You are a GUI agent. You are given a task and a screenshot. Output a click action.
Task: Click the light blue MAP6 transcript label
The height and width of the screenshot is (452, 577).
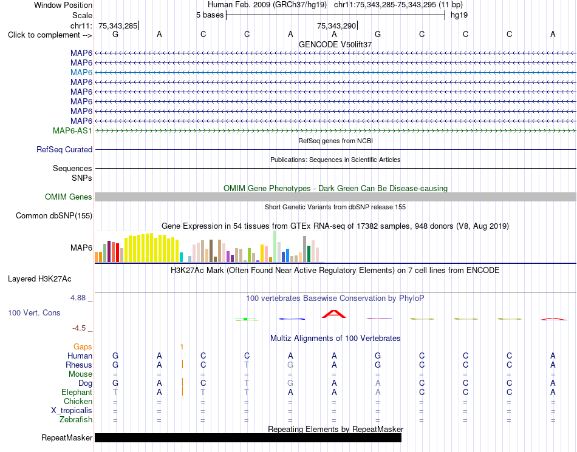point(81,72)
